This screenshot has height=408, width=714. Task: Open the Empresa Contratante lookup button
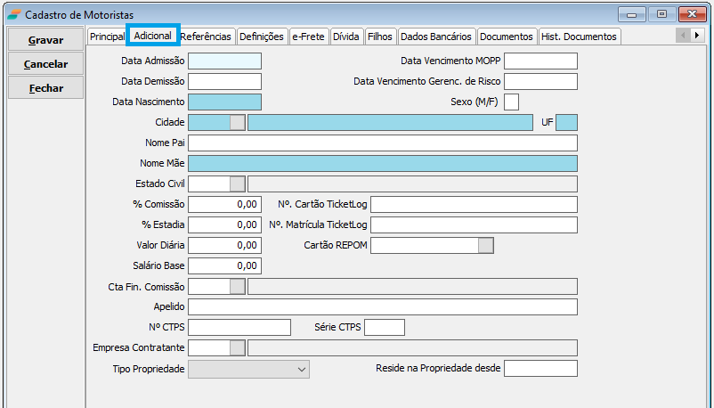pyautogui.click(x=238, y=347)
